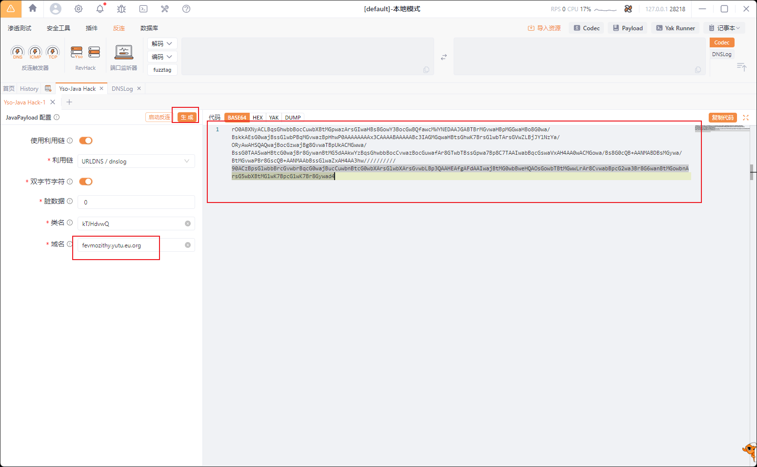This screenshot has height=467, width=757.
Task: Select the TCP trigger icon
Action: pyautogui.click(x=53, y=52)
